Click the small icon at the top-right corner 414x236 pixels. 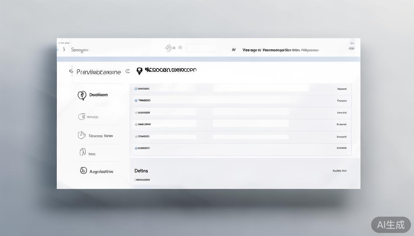tap(351, 48)
